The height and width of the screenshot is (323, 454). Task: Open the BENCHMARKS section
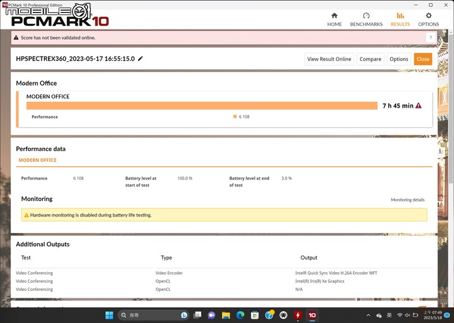(x=366, y=20)
